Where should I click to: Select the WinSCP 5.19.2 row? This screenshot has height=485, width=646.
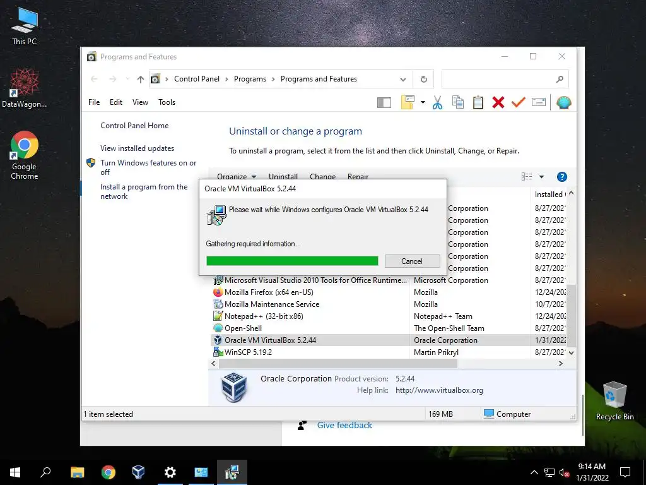click(389, 352)
